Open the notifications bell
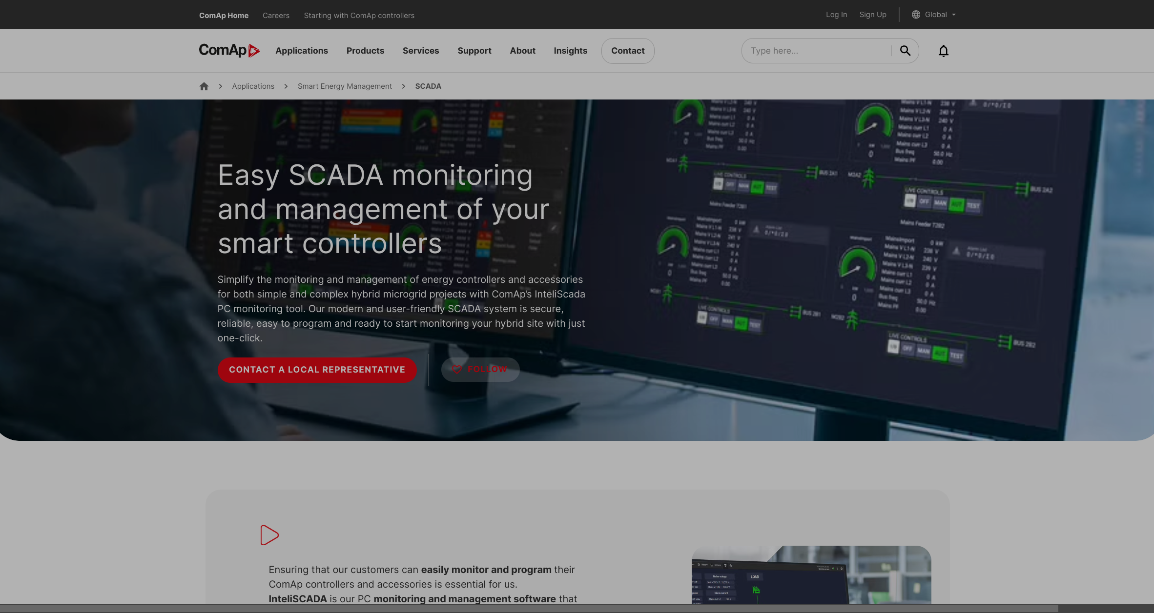Screen dimensions: 1154x613 coord(943,51)
